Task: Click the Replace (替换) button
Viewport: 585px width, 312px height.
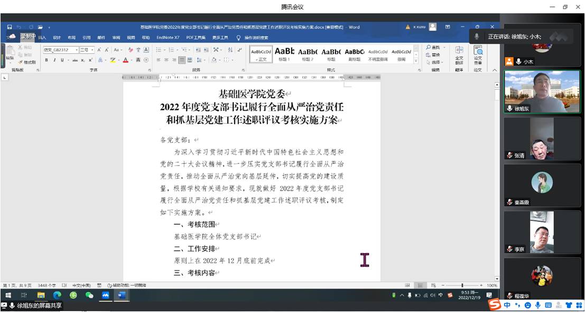Action: (436, 55)
